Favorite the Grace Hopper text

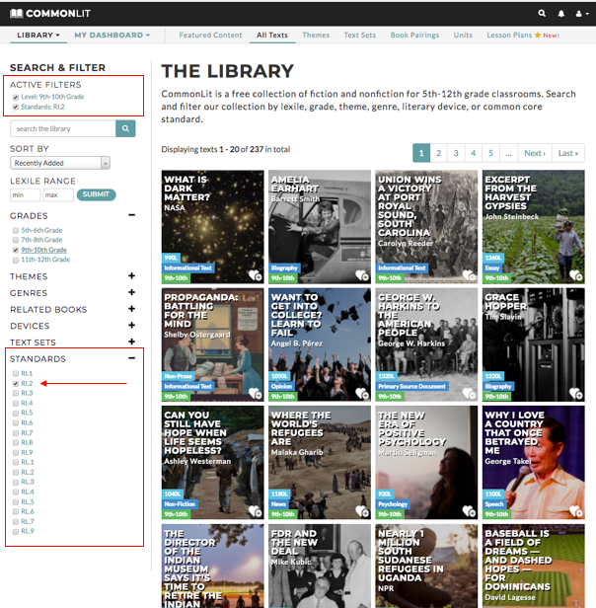576,393
